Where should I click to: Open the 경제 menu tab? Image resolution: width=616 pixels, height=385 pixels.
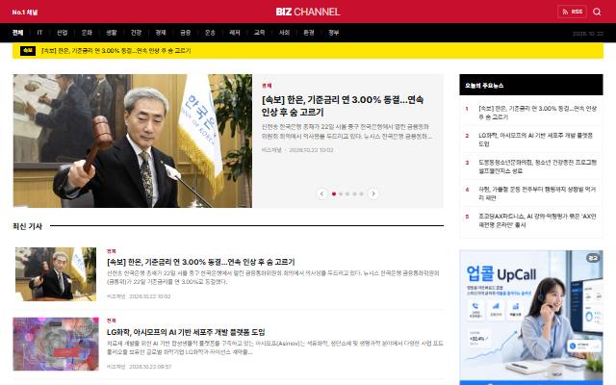161,33
